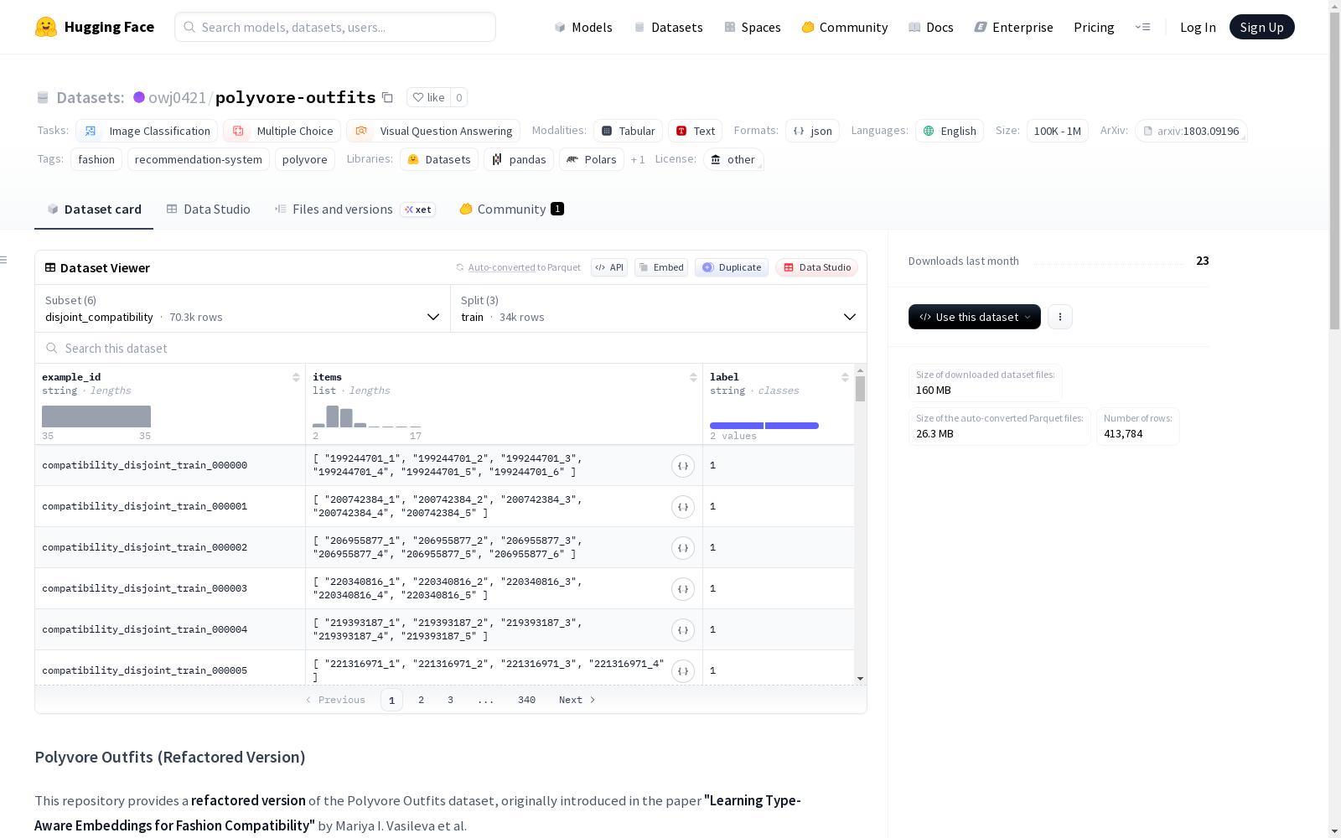Select the Polars library tag
Viewport: 1341px width, 838px height.
[592, 159]
